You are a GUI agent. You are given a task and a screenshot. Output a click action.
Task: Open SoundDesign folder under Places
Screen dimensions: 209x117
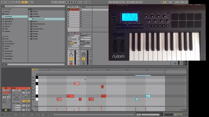[9, 56]
